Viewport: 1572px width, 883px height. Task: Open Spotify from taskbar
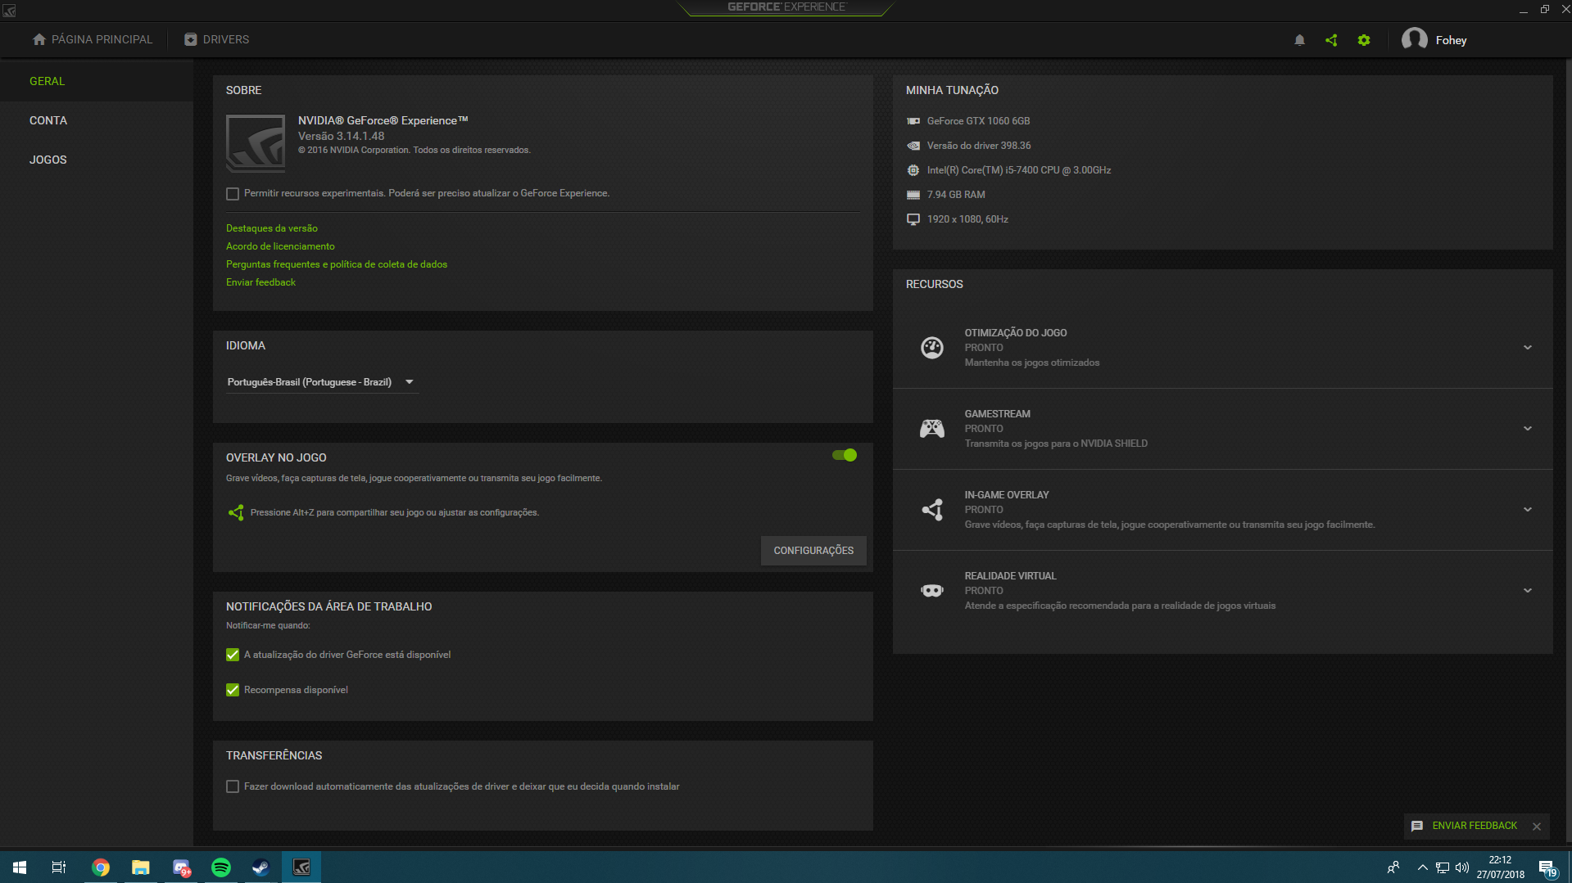coord(221,867)
